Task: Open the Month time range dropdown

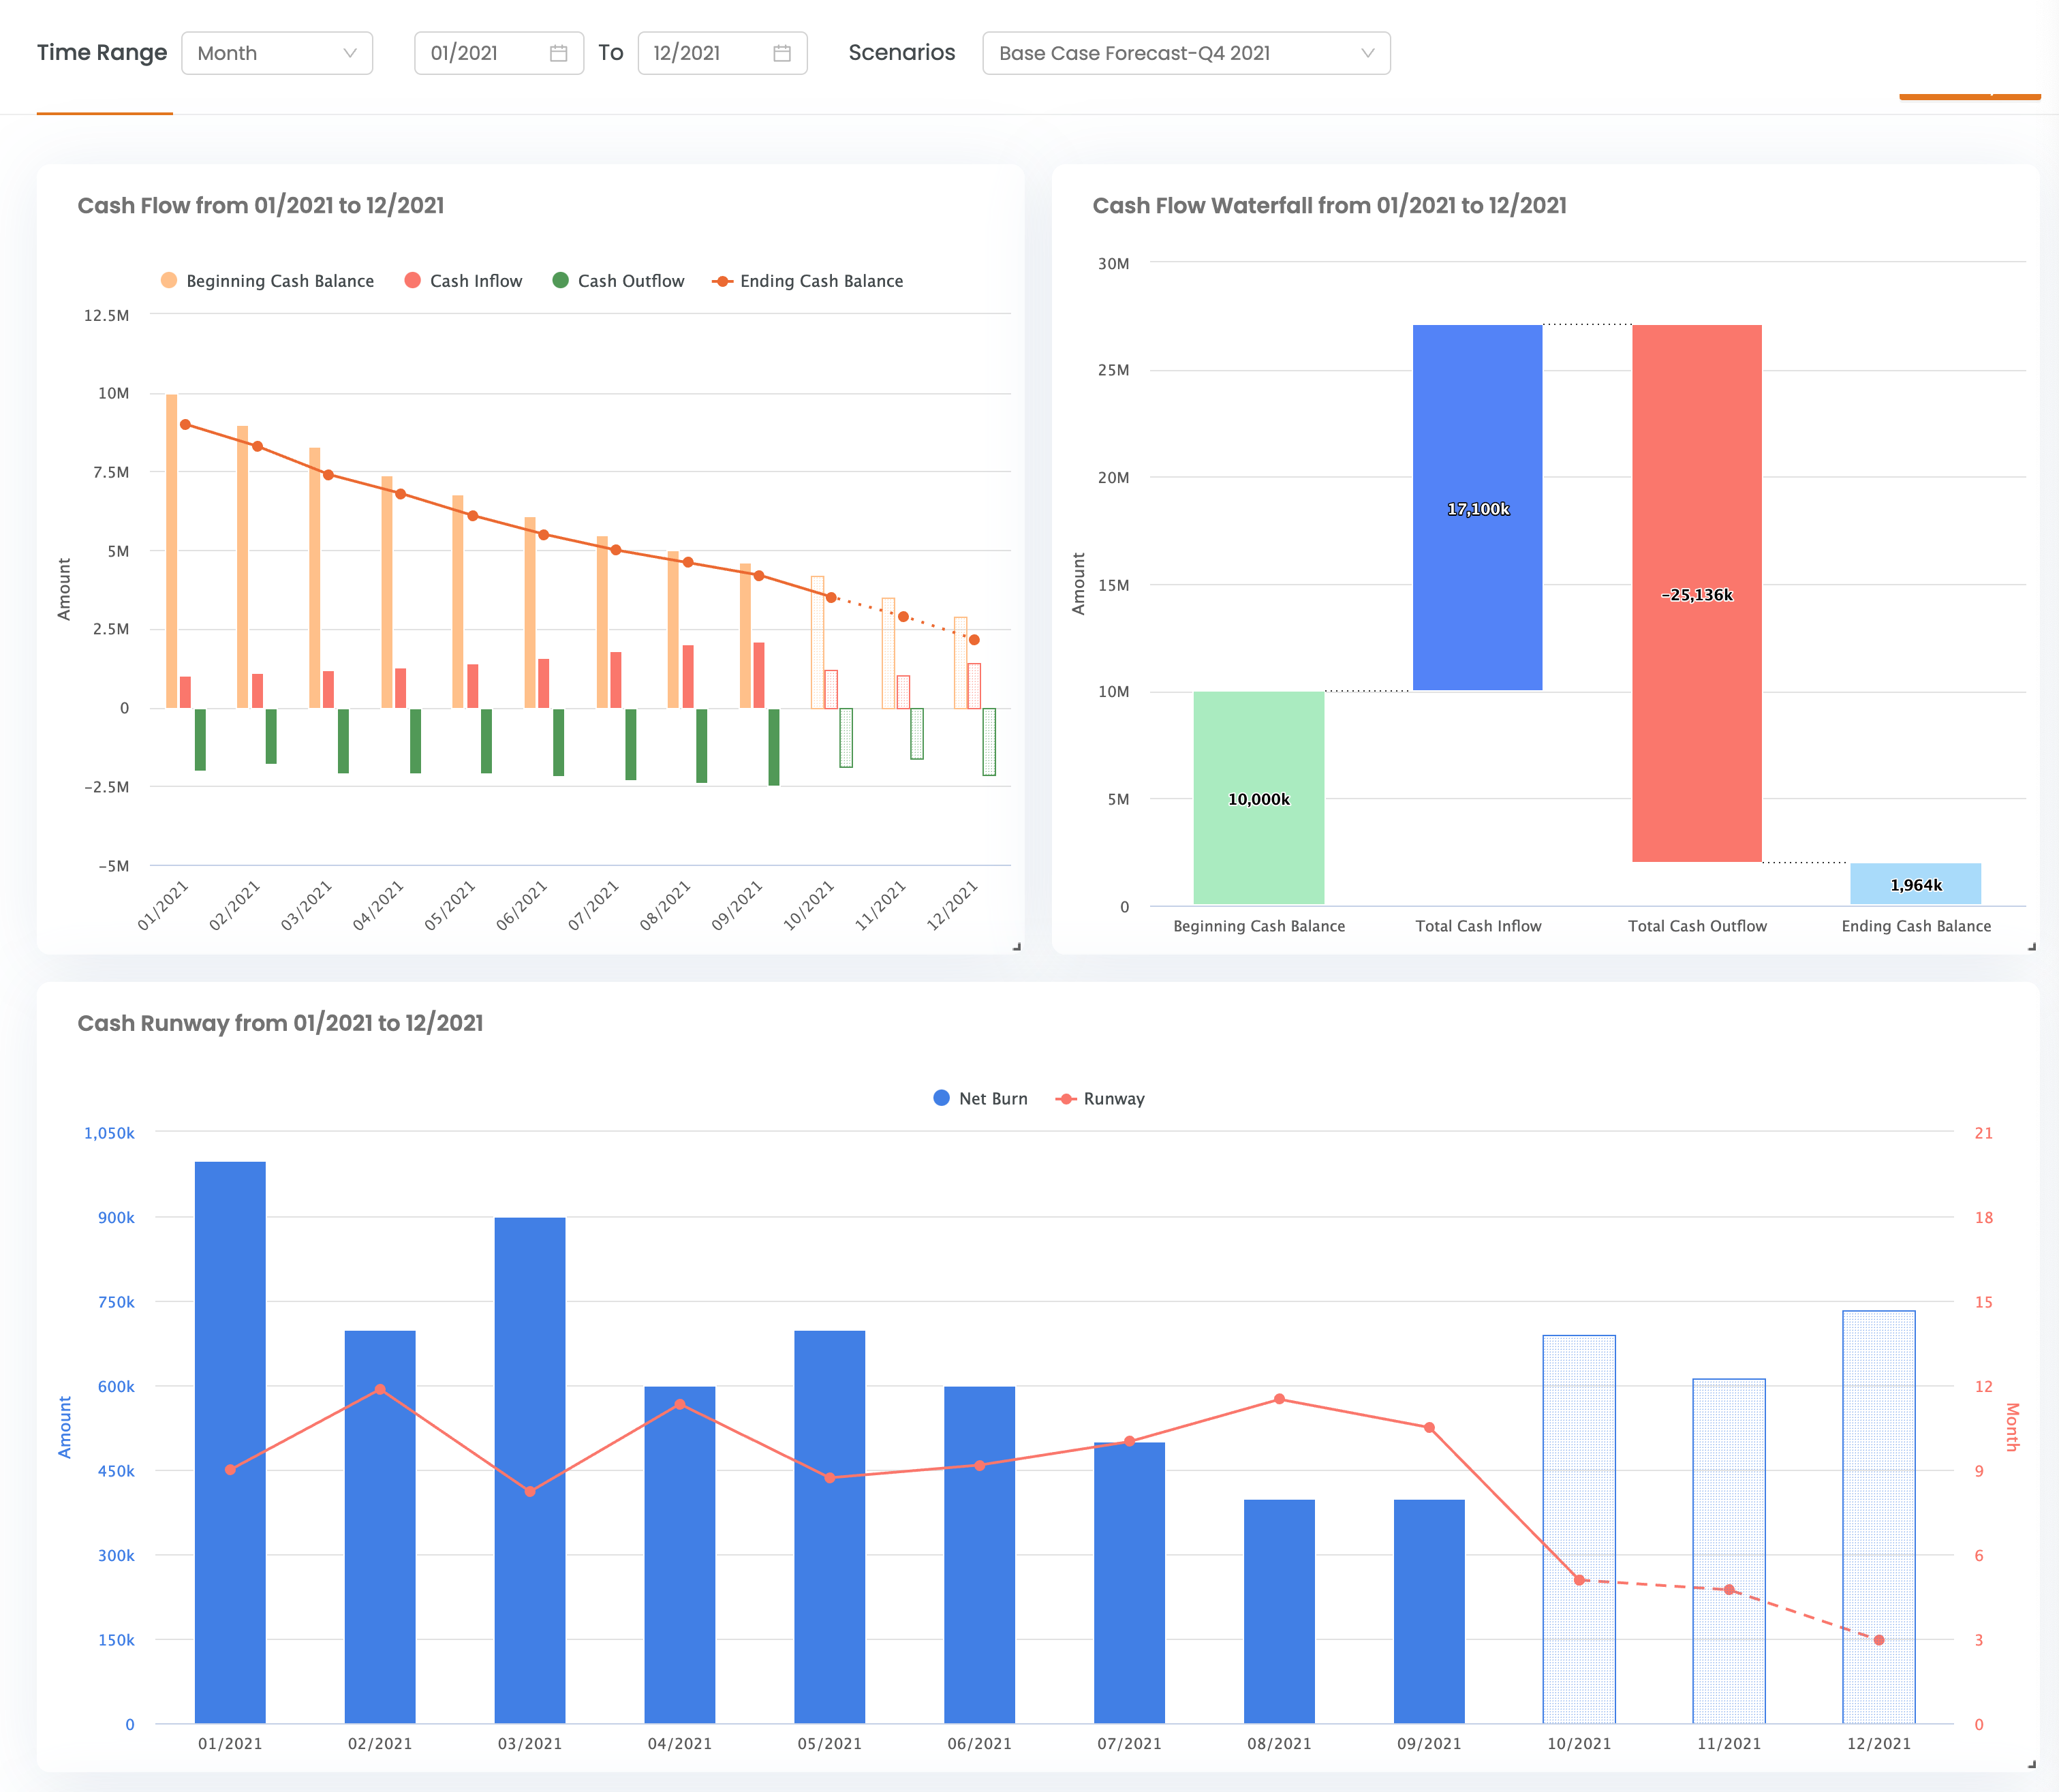Action: click(277, 53)
